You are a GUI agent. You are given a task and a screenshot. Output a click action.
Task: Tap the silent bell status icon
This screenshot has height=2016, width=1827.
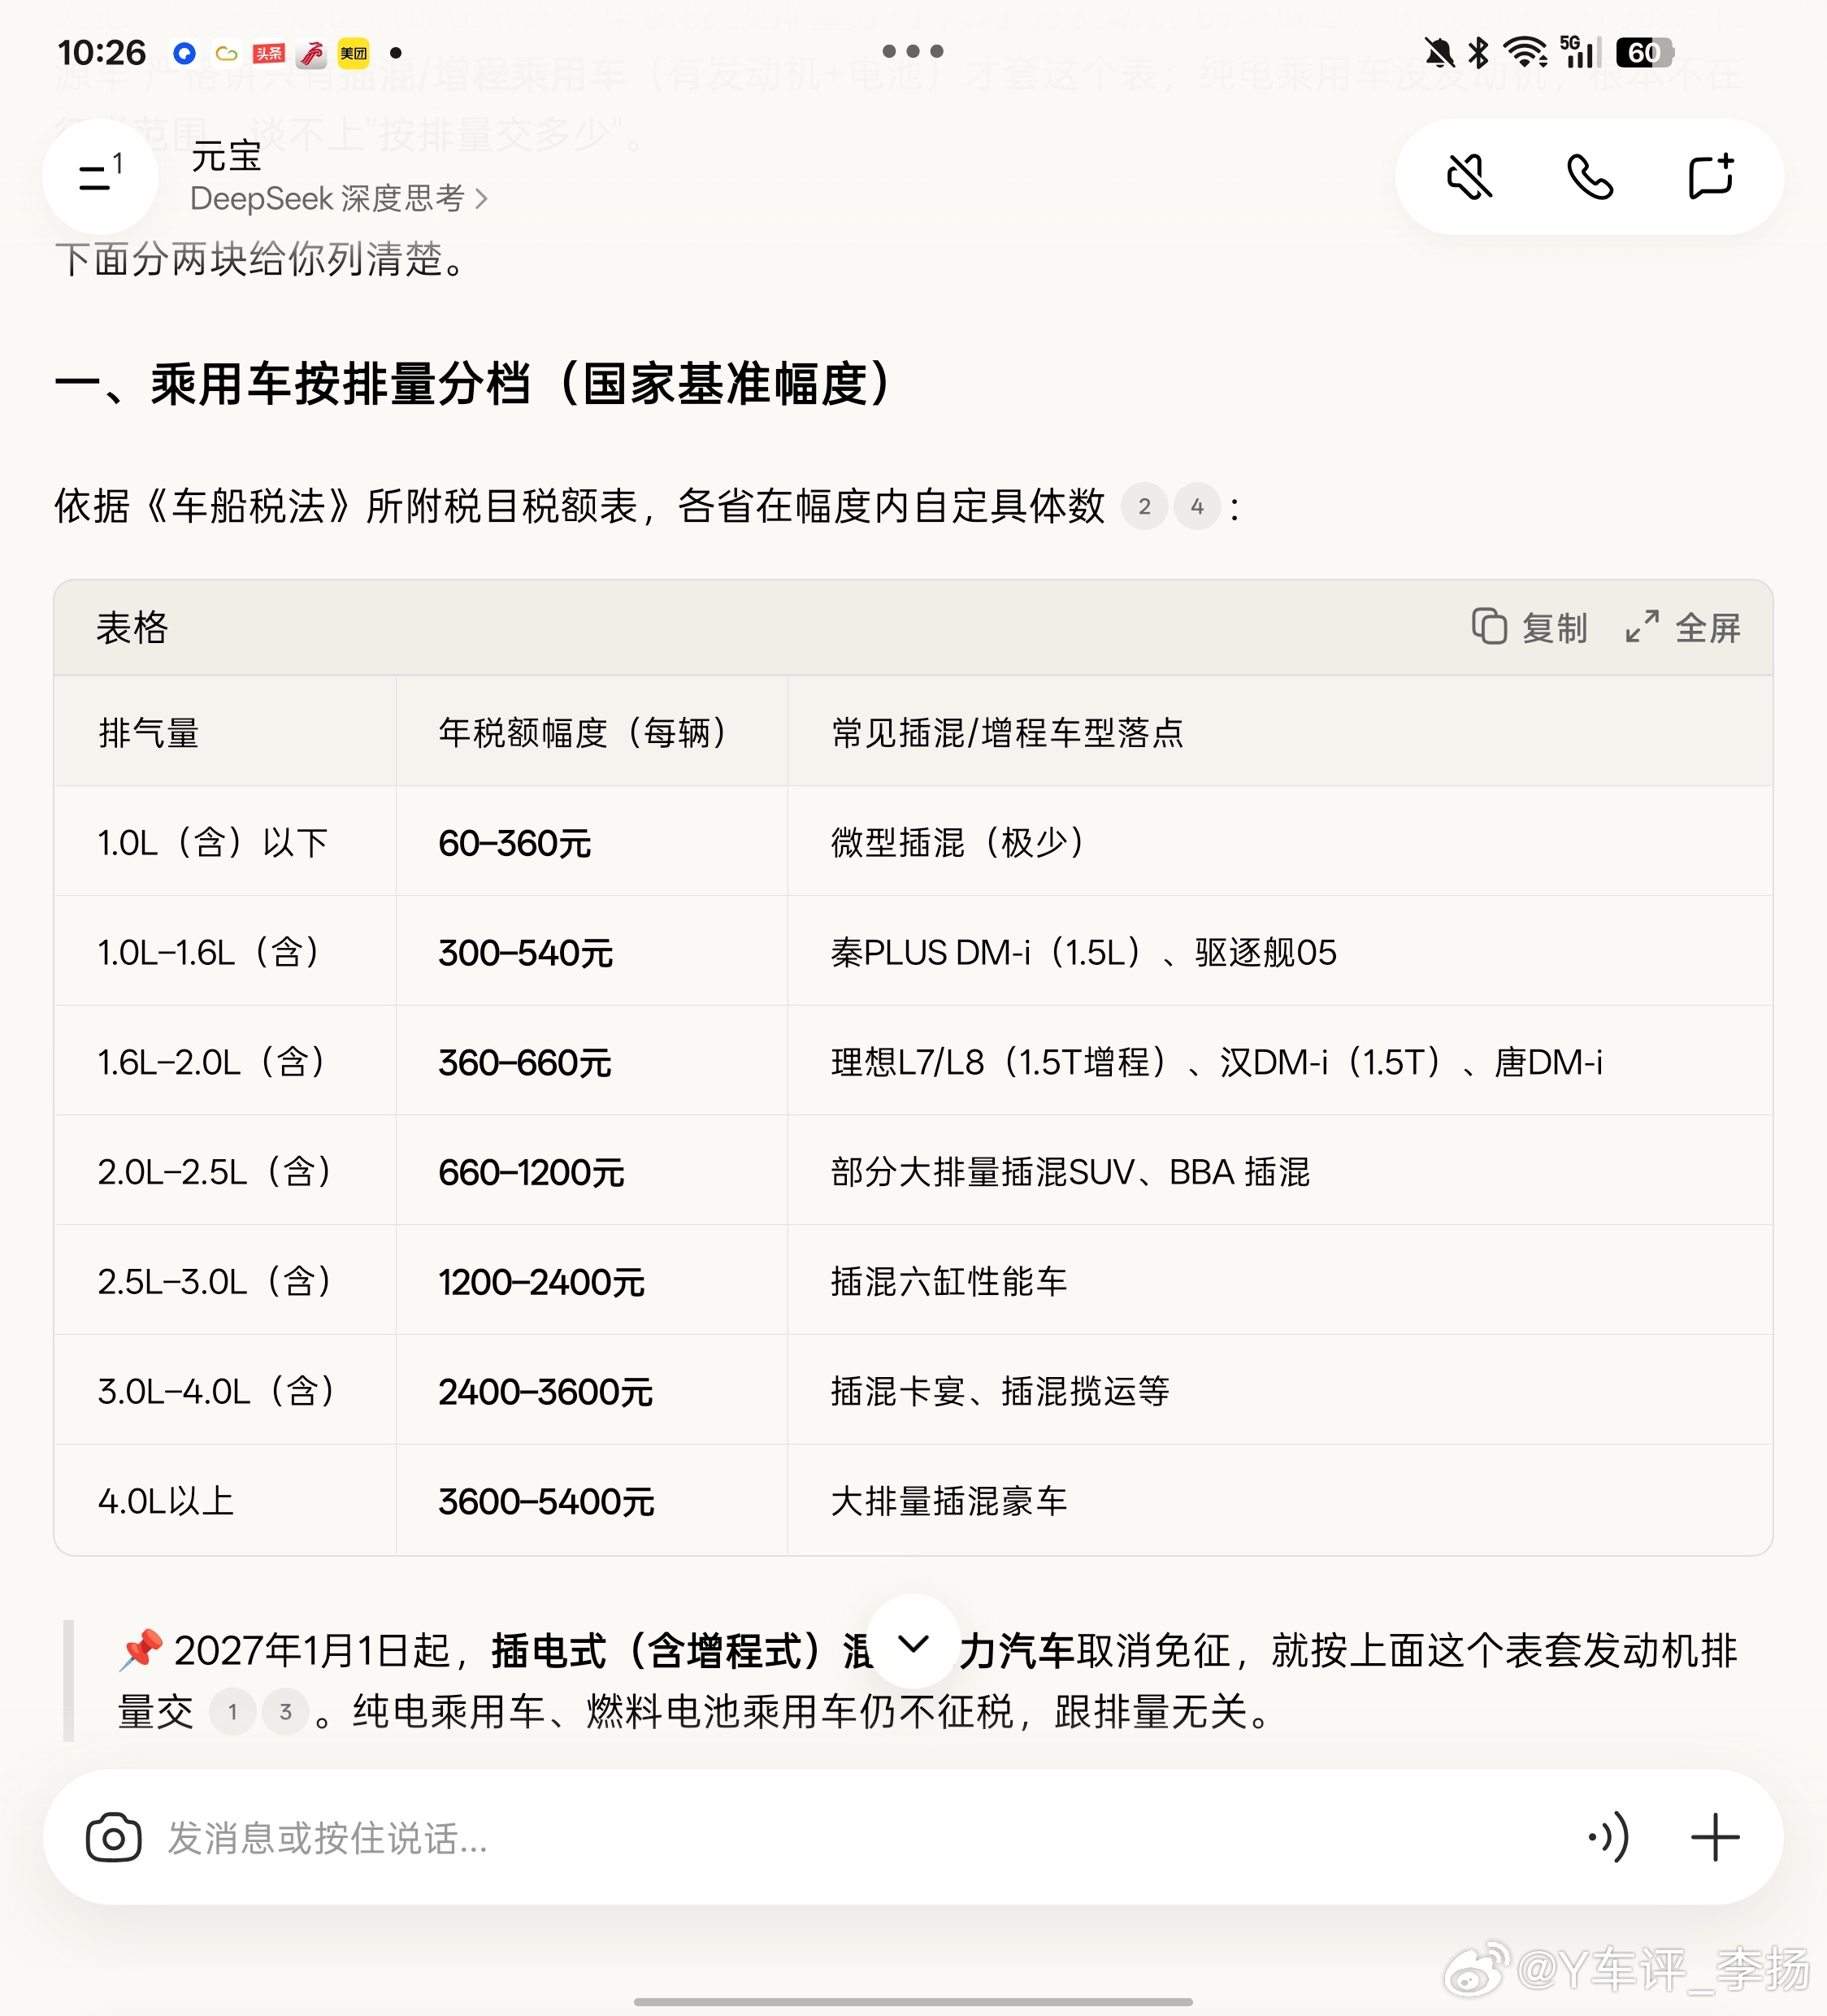pos(1439,52)
